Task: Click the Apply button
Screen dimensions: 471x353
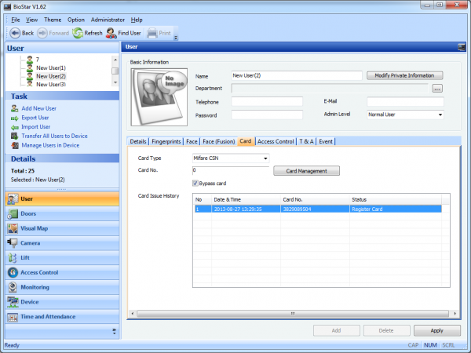Action: point(436,331)
